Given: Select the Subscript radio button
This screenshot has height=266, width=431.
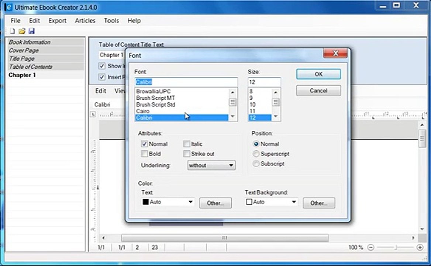Looking at the screenshot, I should pyautogui.click(x=256, y=164).
